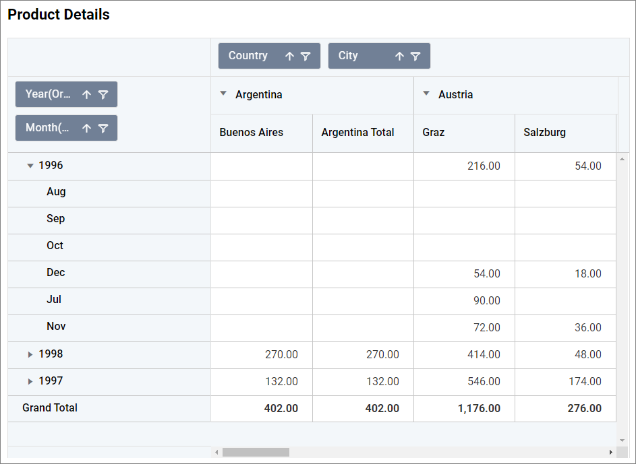Click the Country field button label
The image size is (636, 464).
point(248,56)
